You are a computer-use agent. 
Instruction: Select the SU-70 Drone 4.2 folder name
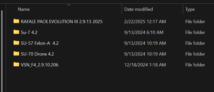(37, 54)
